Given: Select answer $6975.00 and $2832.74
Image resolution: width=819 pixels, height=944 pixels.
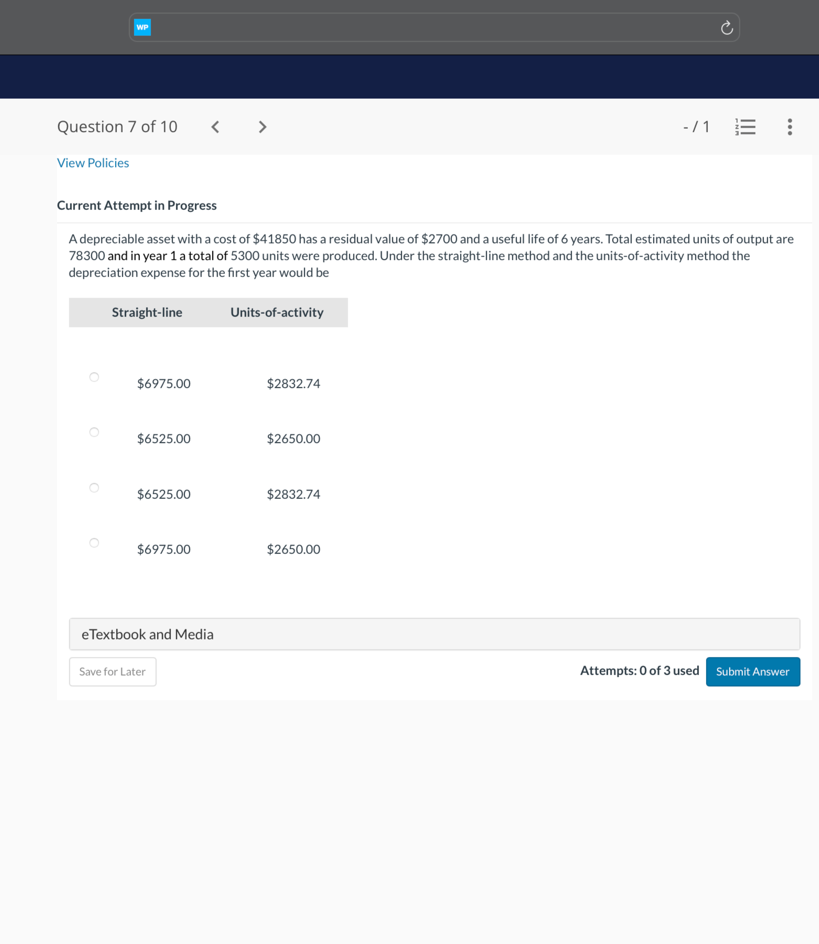Looking at the screenshot, I should [94, 377].
